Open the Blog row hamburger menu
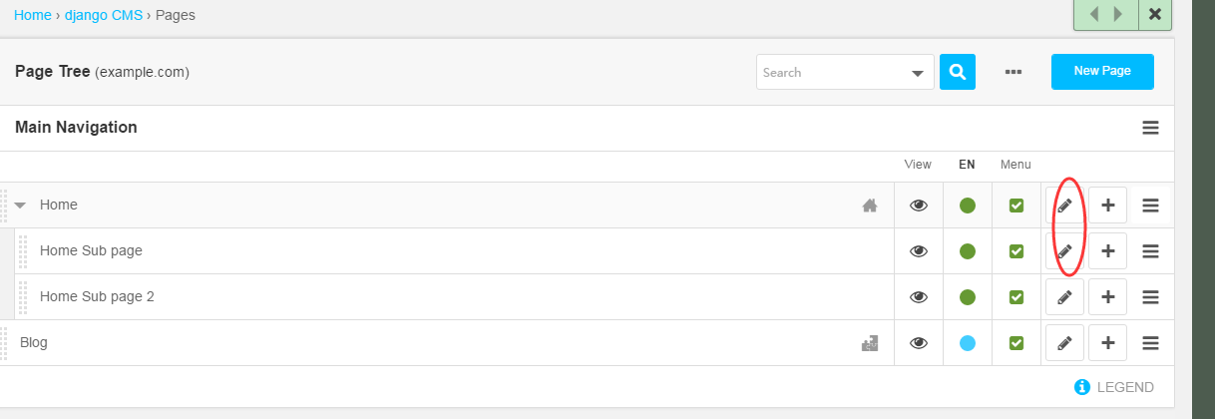The width and height of the screenshot is (1215, 419). click(1150, 343)
